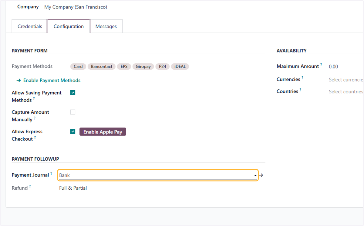Screen dimensions: 364x226
Task: Show help tooltip for Capture Amount Manually
Action: tap(35, 118)
